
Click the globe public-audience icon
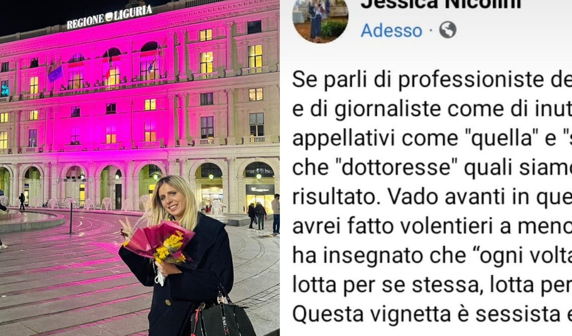[448, 30]
